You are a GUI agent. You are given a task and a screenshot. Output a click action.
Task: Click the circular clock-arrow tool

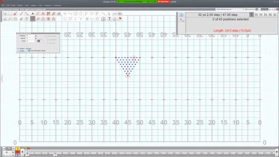[x=16, y=19]
